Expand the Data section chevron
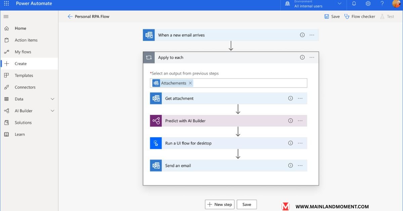 pyautogui.click(x=52, y=99)
